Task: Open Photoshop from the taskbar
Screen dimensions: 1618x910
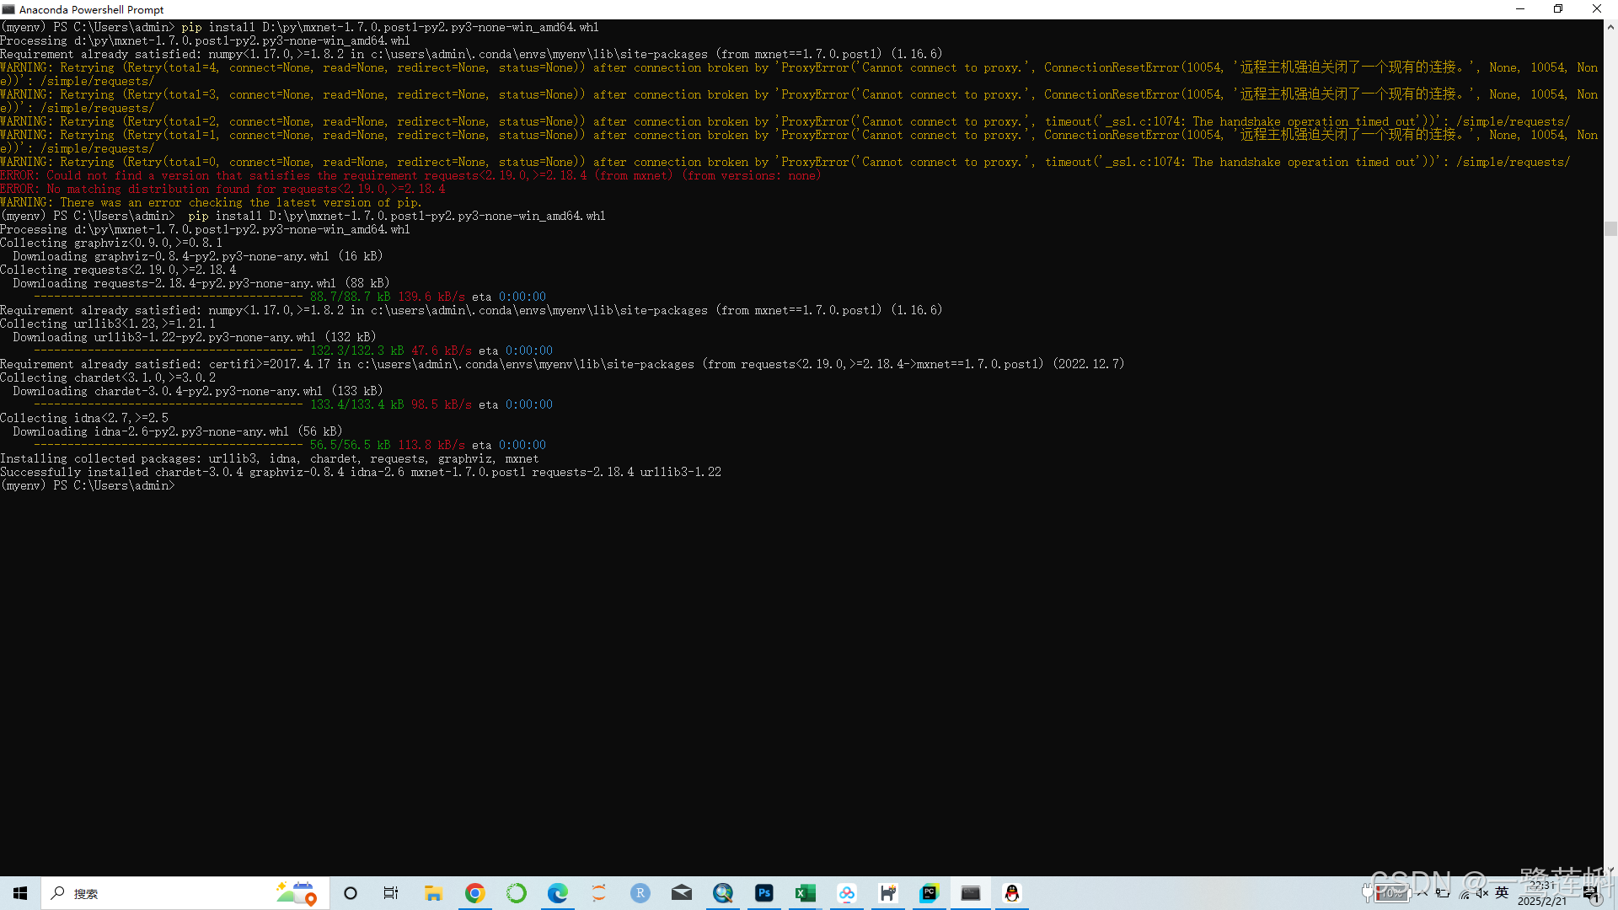Action: click(763, 893)
